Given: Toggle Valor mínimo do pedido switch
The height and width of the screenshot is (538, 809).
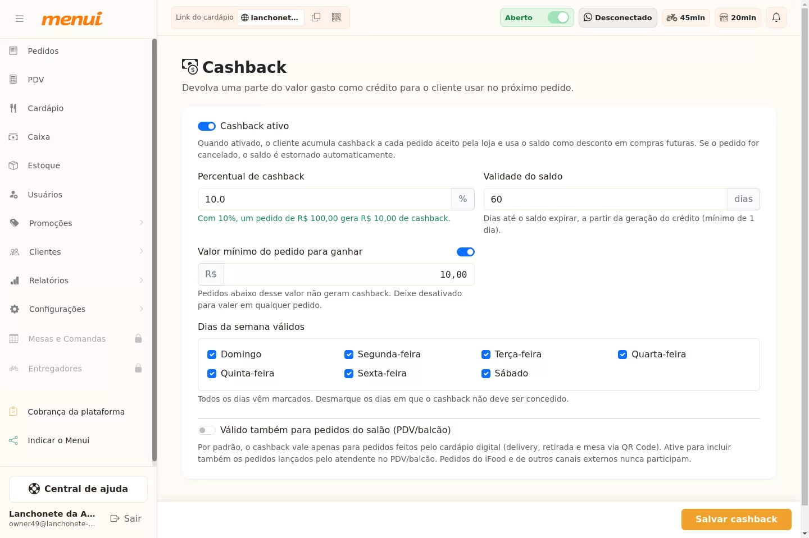Looking at the screenshot, I should pos(466,252).
